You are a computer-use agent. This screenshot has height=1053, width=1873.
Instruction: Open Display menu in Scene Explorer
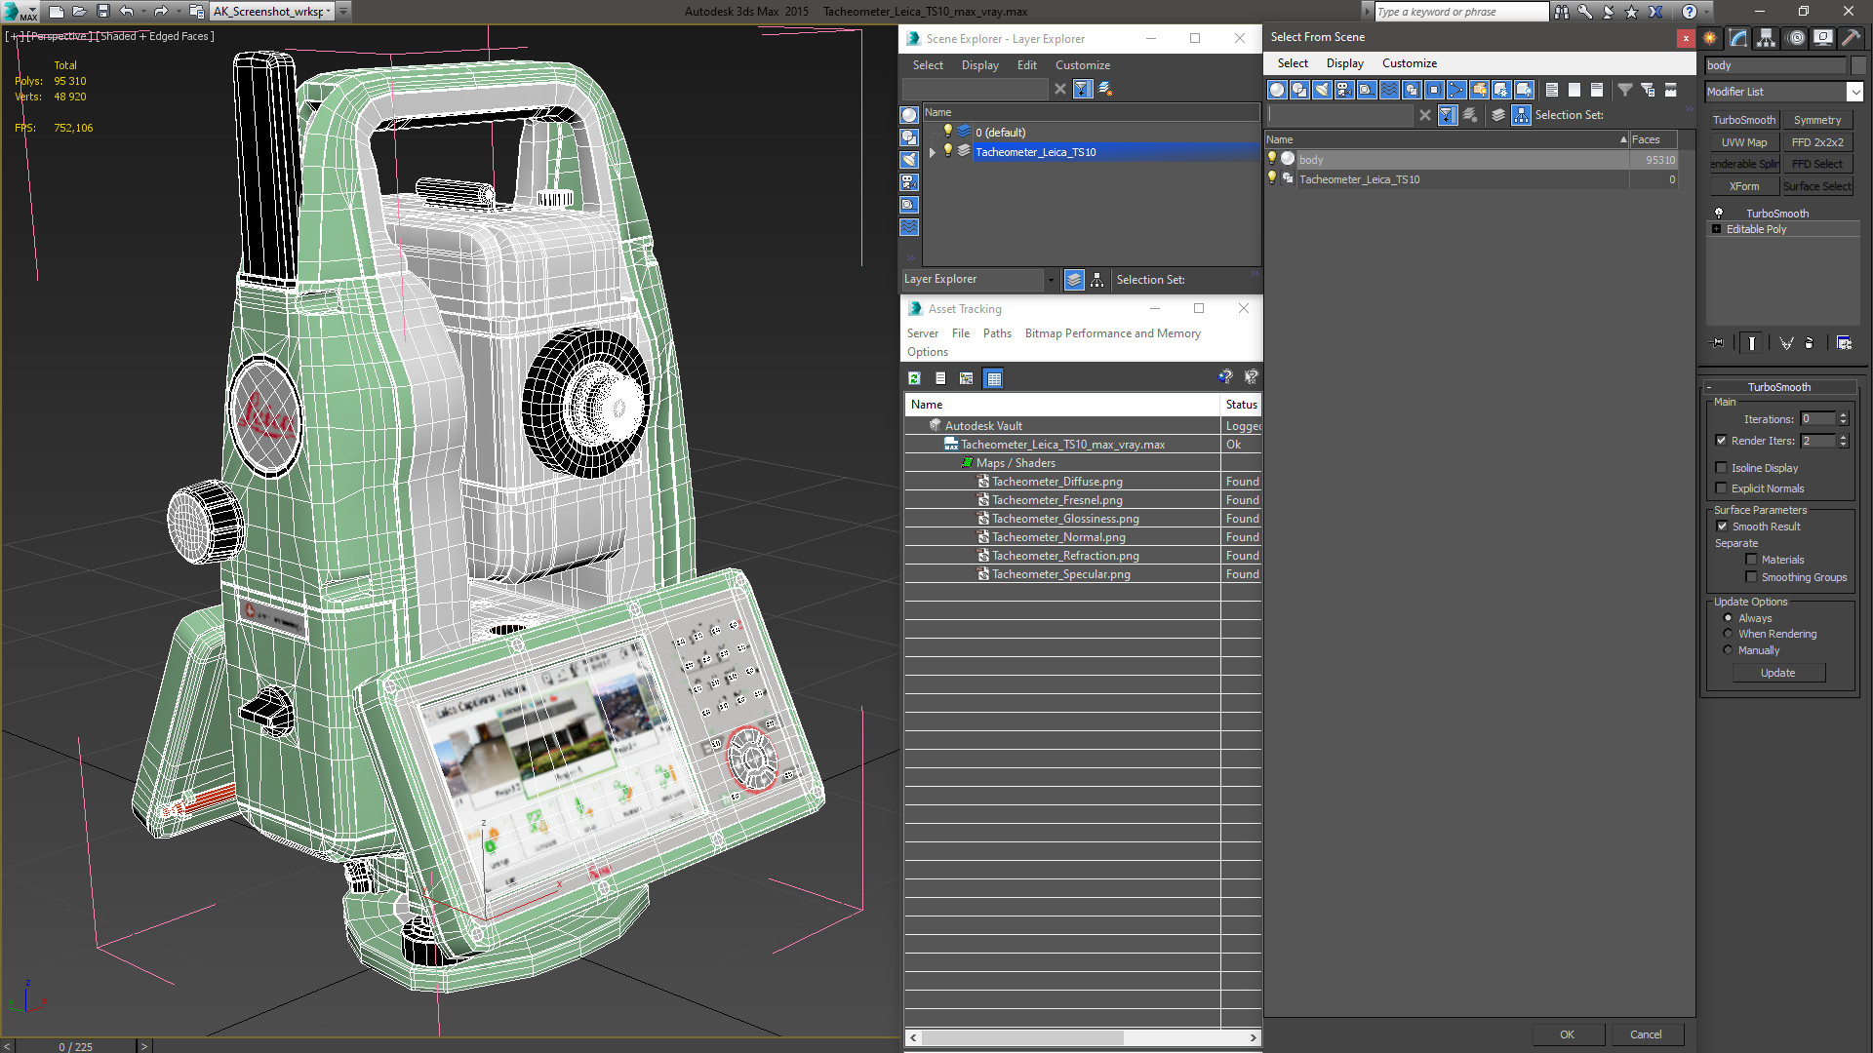[979, 65]
